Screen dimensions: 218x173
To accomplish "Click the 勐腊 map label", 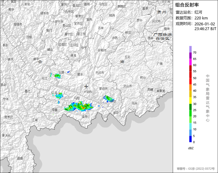I will tap(20, 158).
